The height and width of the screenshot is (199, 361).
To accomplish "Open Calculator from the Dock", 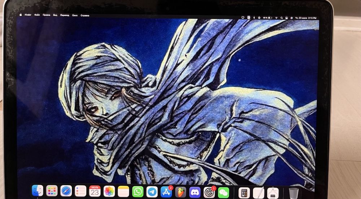I will click(244, 193).
